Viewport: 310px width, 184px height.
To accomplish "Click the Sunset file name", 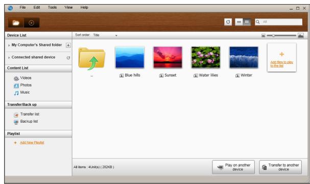I will coord(171,75).
